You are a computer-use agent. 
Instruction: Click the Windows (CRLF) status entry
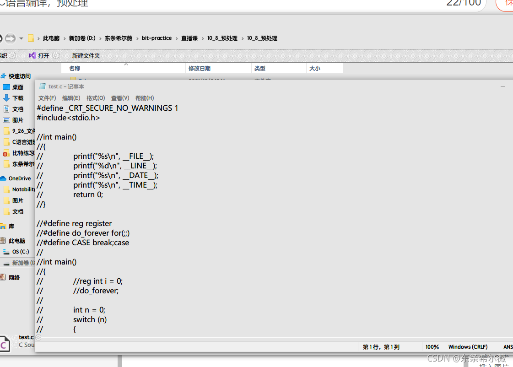pos(468,347)
